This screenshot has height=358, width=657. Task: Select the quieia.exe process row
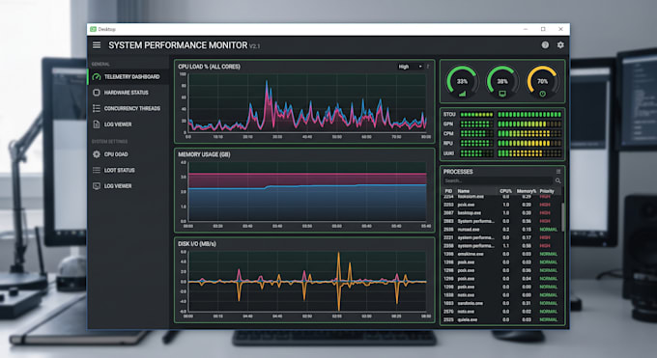tap(501, 319)
